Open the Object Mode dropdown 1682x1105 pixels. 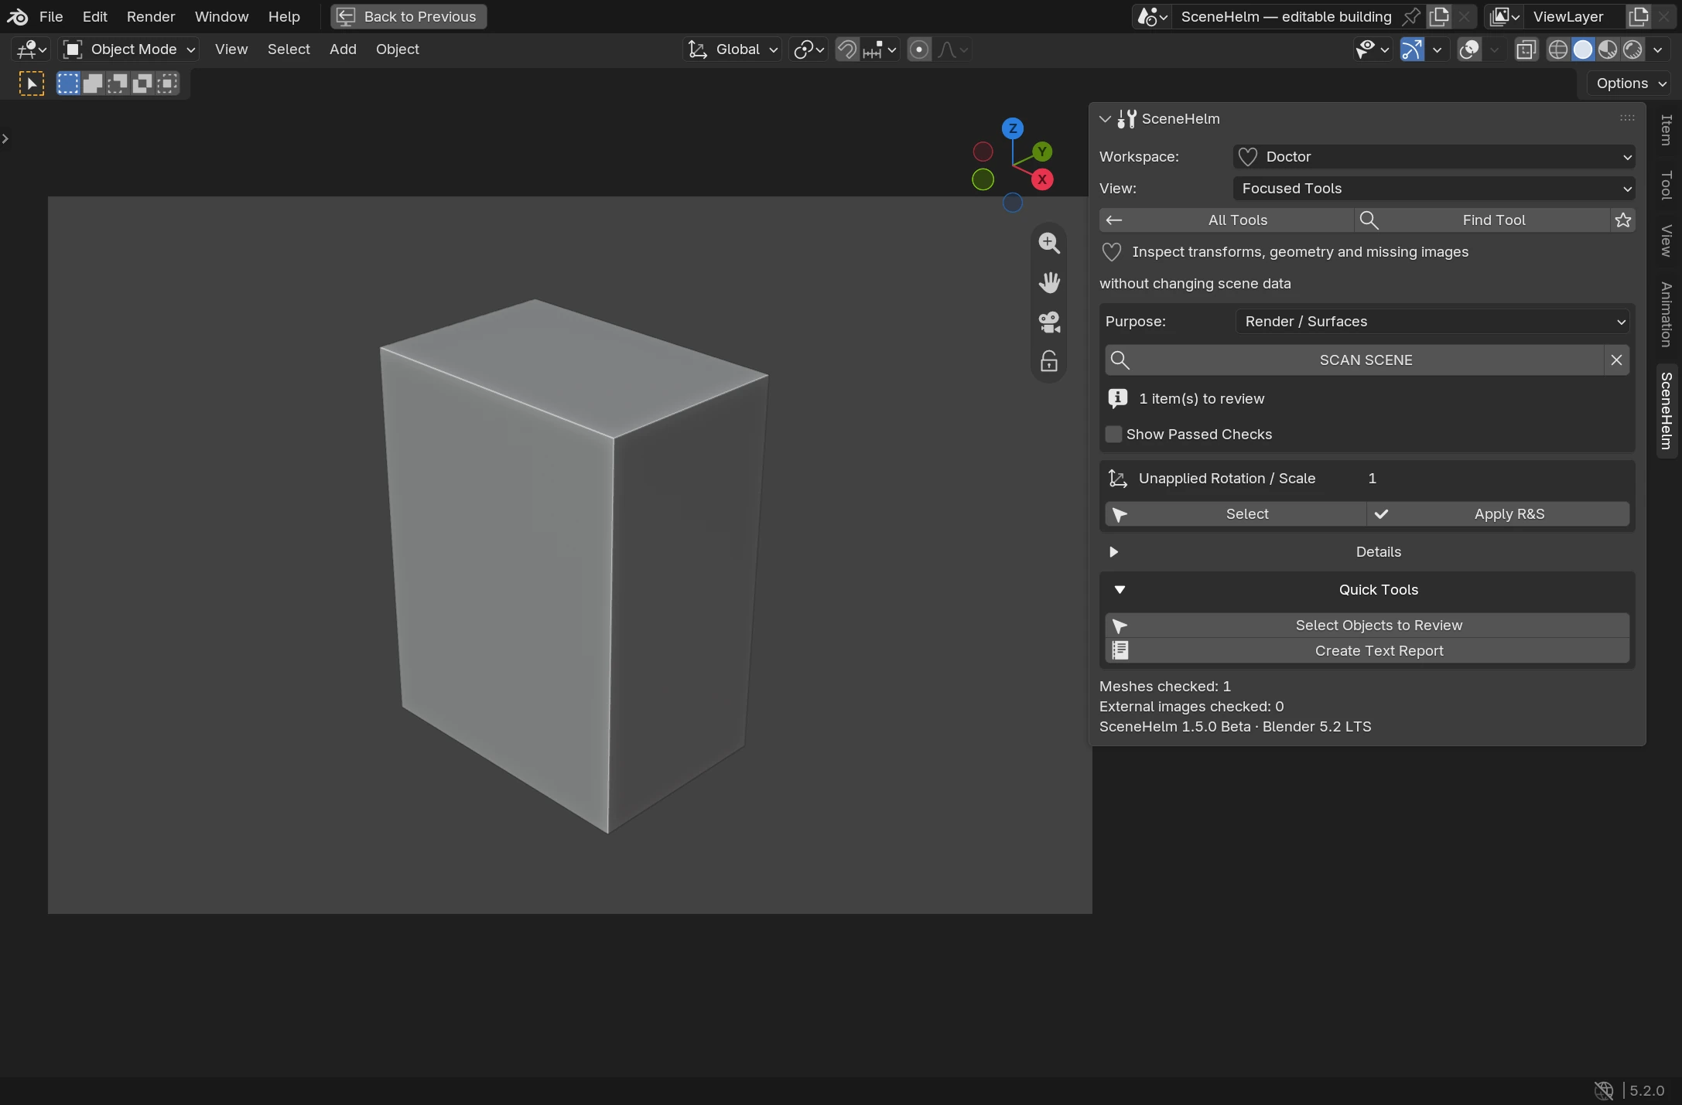pyautogui.click(x=129, y=49)
